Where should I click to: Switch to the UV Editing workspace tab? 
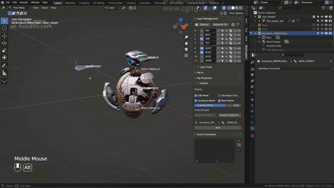[99, 3]
